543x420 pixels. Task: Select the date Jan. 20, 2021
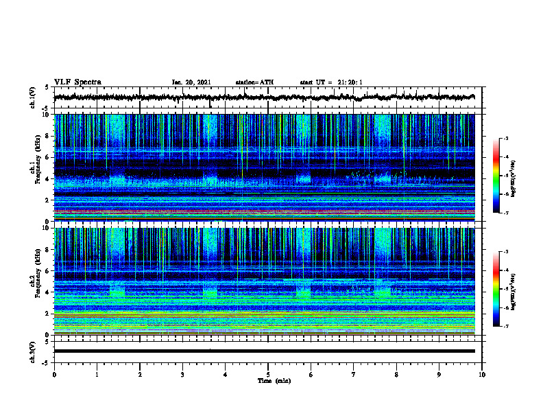click(191, 82)
